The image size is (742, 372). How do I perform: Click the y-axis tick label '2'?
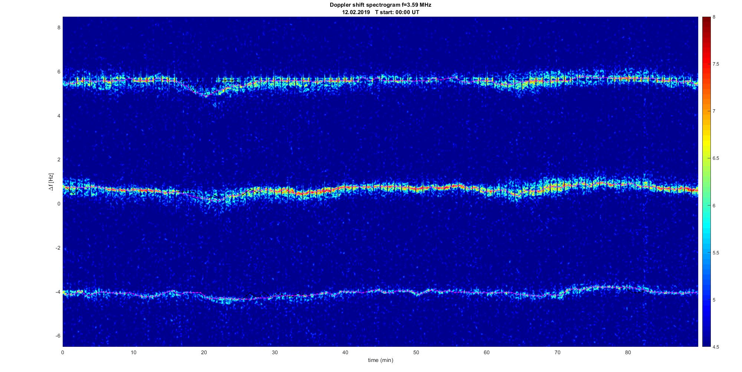click(59, 159)
